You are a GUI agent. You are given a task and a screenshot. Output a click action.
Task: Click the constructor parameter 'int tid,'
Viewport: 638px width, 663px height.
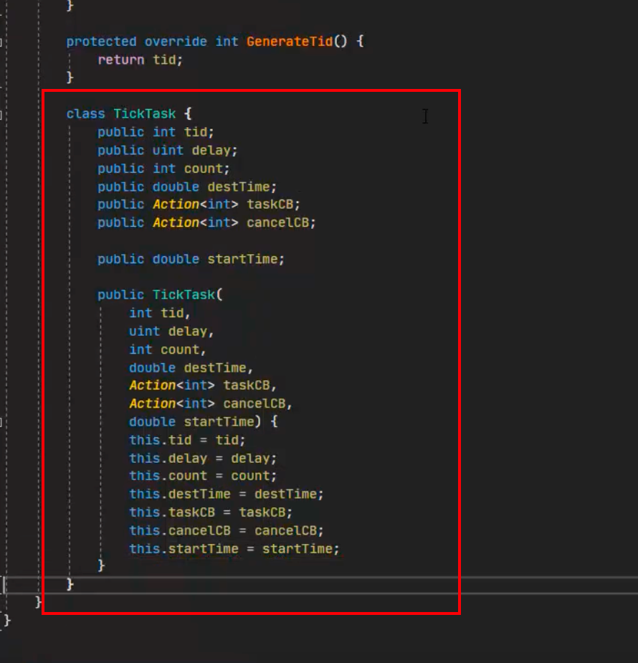pyautogui.click(x=160, y=313)
